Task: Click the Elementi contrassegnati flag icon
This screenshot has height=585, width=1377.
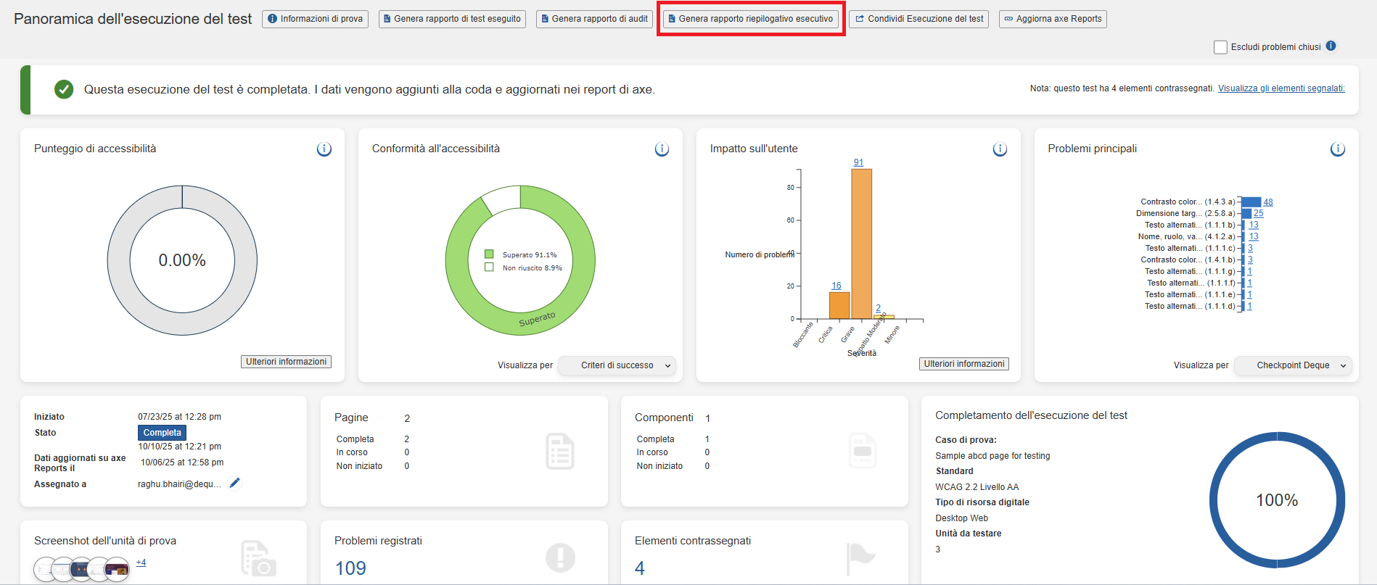Action: [860, 558]
